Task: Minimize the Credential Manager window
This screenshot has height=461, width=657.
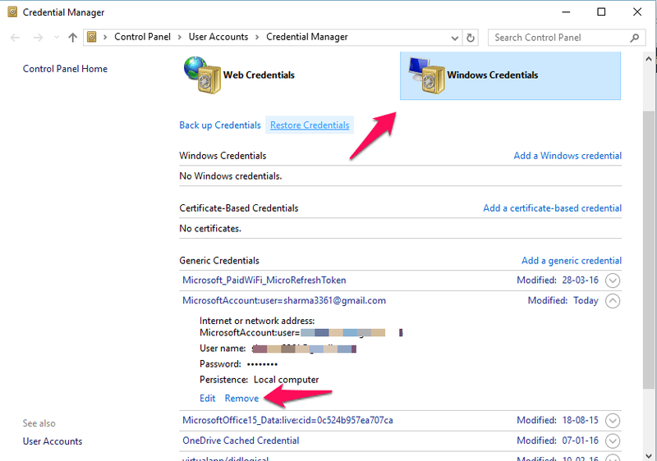Action: (566, 12)
